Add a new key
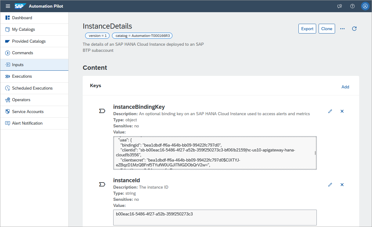The width and height of the screenshot is (372, 227). [345, 87]
